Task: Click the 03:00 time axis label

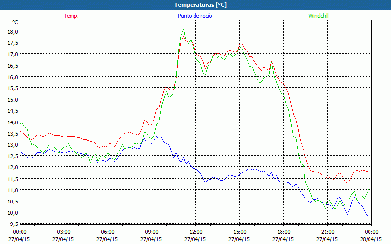Action: (x=64, y=232)
